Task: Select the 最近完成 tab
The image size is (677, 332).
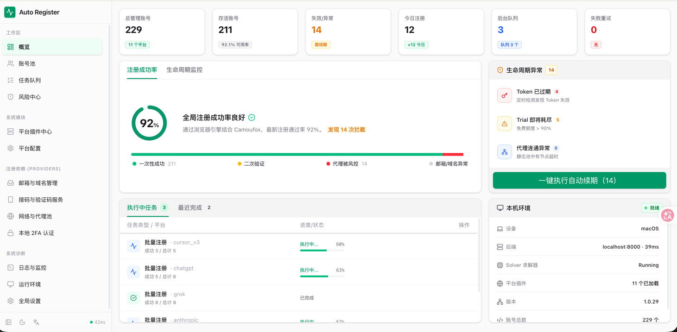Action: pyautogui.click(x=195, y=207)
